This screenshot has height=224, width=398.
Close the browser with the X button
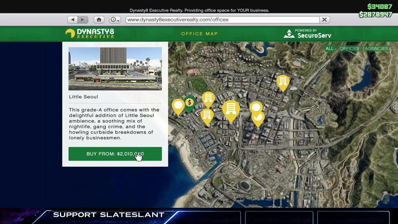pyautogui.click(x=324, y=20)
